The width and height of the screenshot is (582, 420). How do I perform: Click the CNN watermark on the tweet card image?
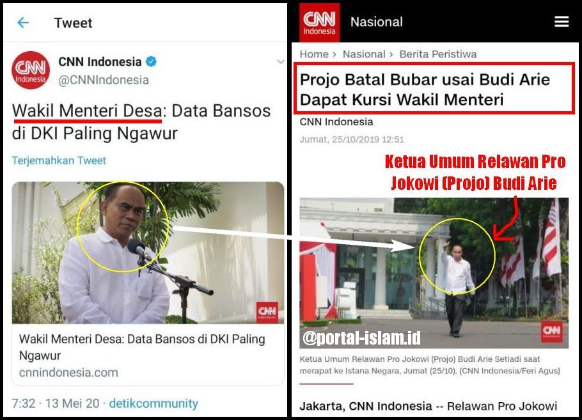pos(267,312)
